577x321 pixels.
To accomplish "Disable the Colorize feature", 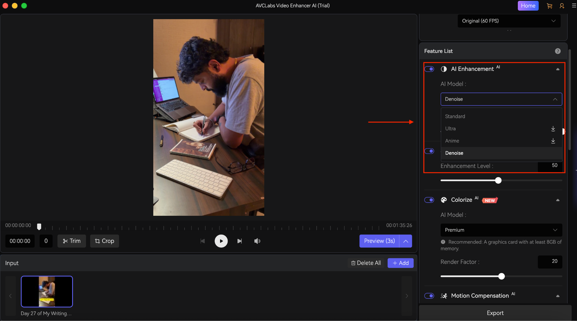I will [429, 200].
